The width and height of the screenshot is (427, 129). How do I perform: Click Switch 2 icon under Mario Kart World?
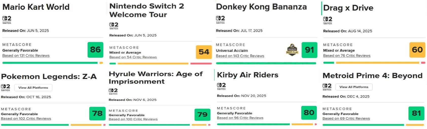tap(7, 20)
